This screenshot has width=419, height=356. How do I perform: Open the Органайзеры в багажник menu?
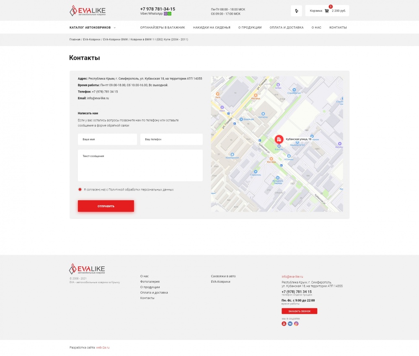coord(163,28)
